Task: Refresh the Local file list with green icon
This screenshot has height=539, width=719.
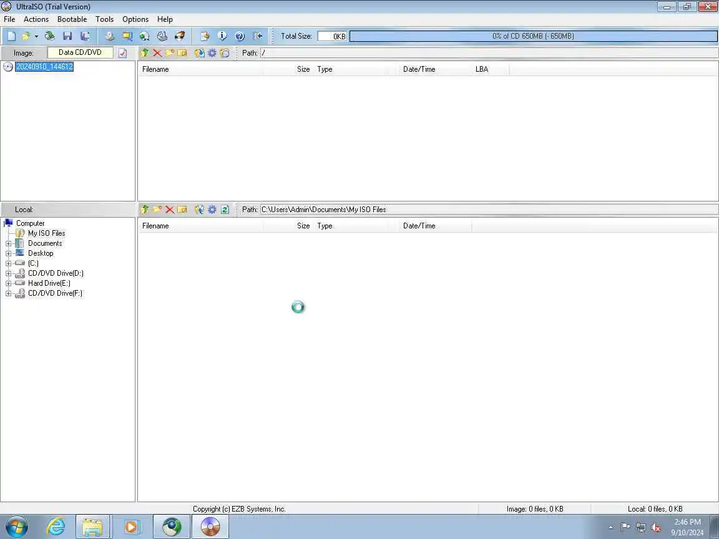Action: (225, 210)
